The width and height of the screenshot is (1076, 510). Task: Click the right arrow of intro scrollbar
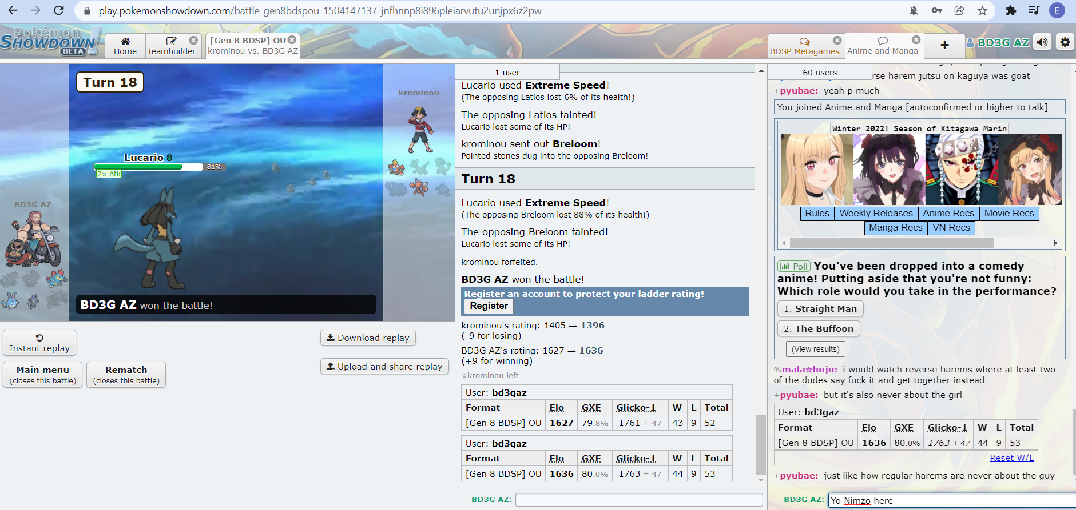(1055, 243)
